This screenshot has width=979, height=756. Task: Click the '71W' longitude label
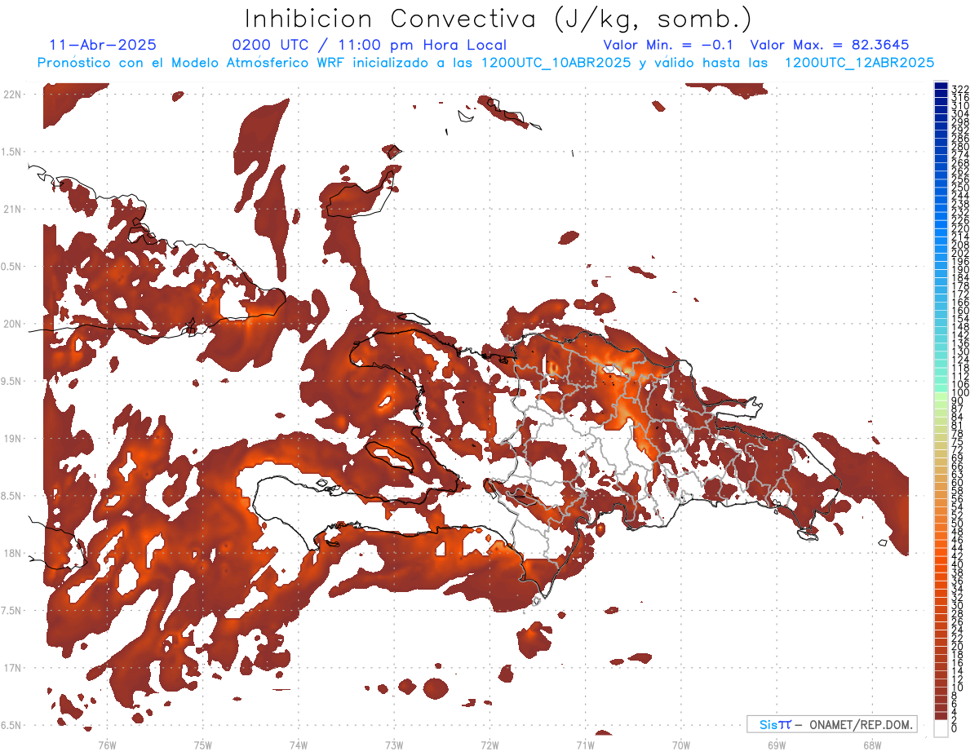pos(585,745)
